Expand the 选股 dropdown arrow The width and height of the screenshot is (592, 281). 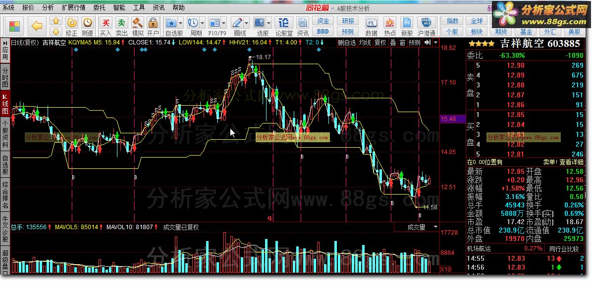tap(269, 22)
